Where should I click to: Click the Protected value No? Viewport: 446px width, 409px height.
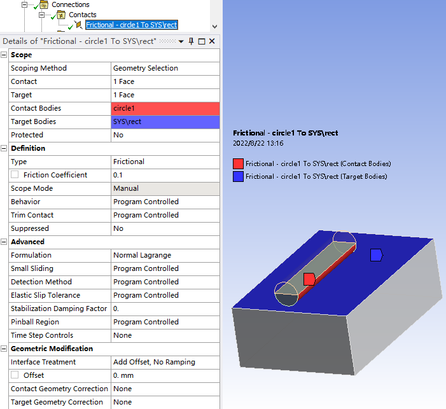165,135
